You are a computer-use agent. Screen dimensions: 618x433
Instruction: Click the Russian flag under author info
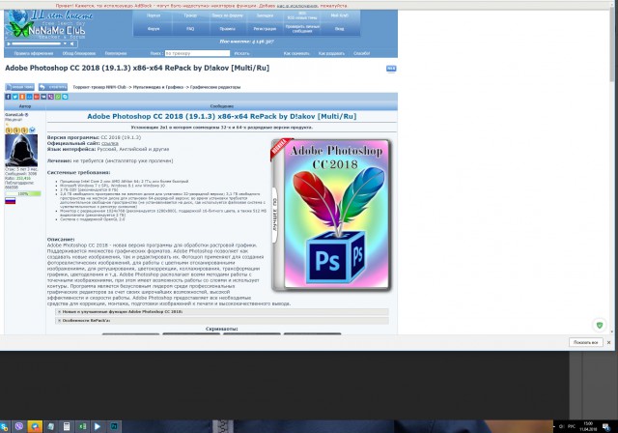(11, 201)
